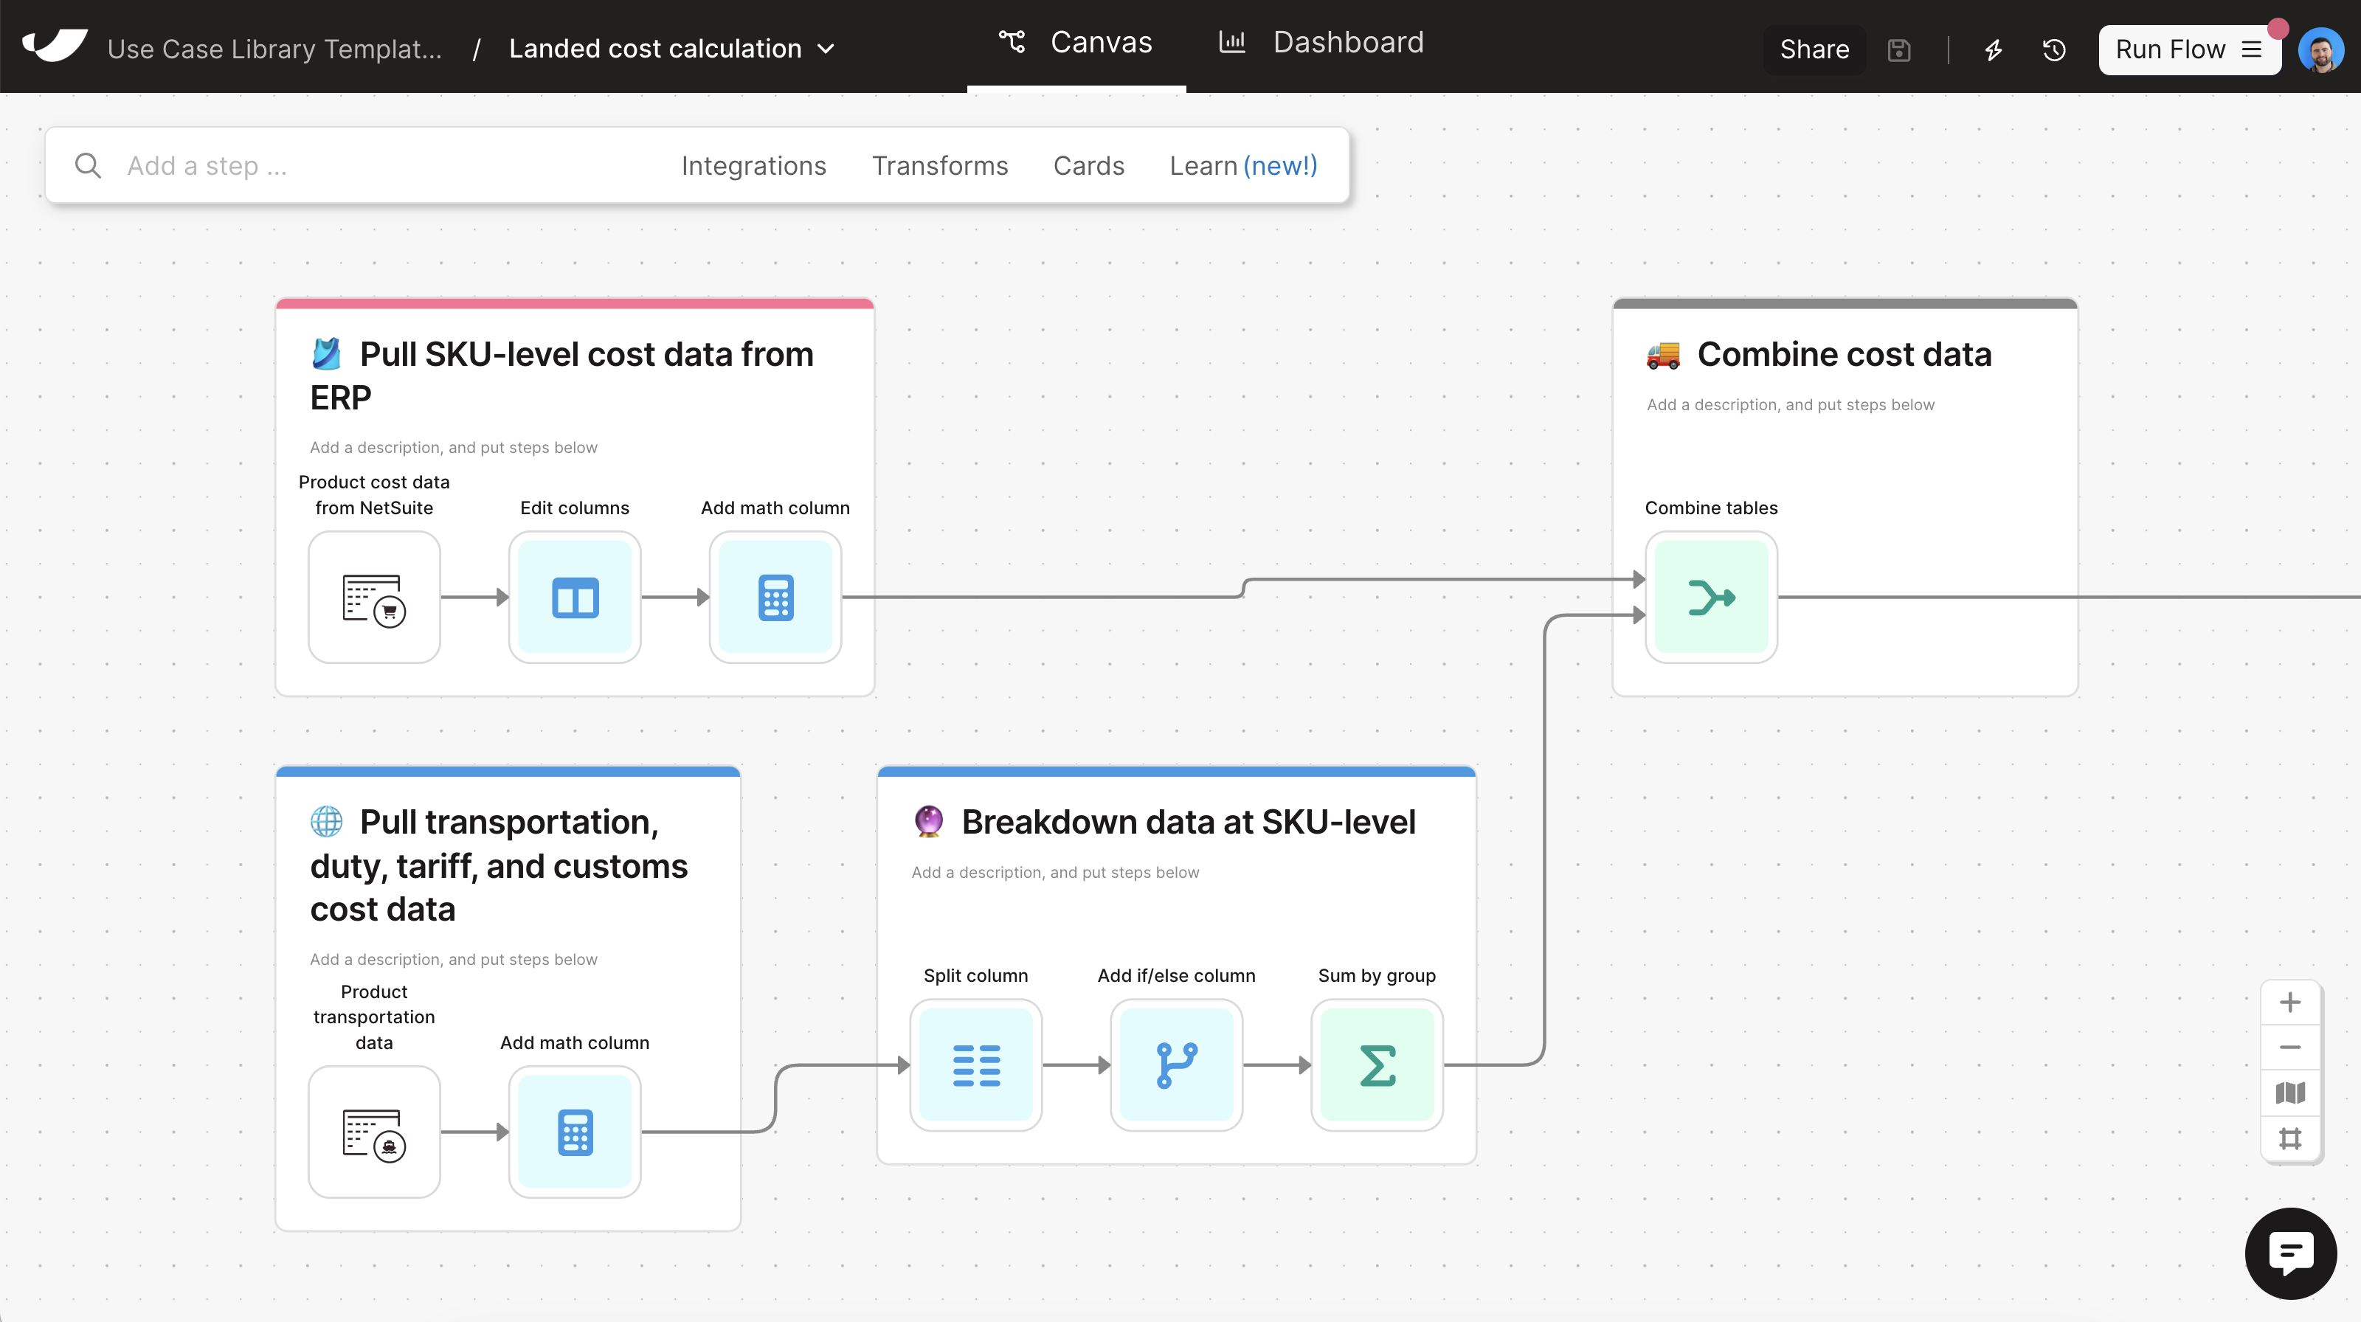Click Pull SKU-level cost data from ERP title

pos(561,376)
